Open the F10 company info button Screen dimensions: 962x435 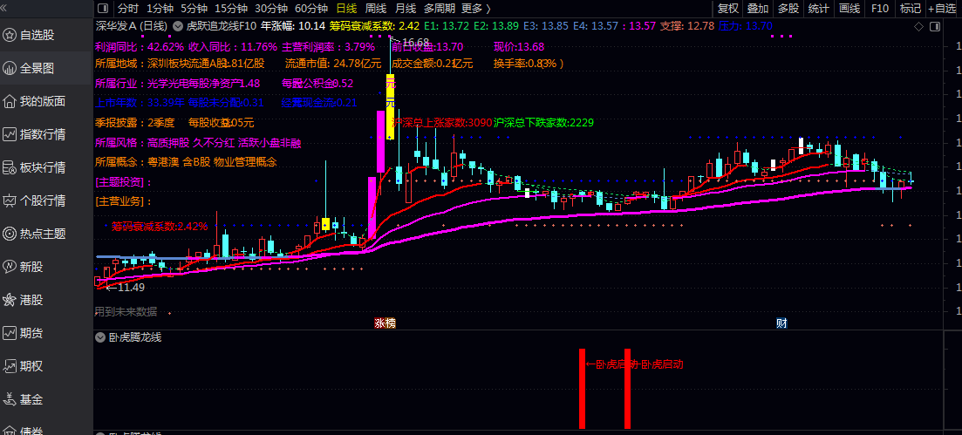[880, 9]
